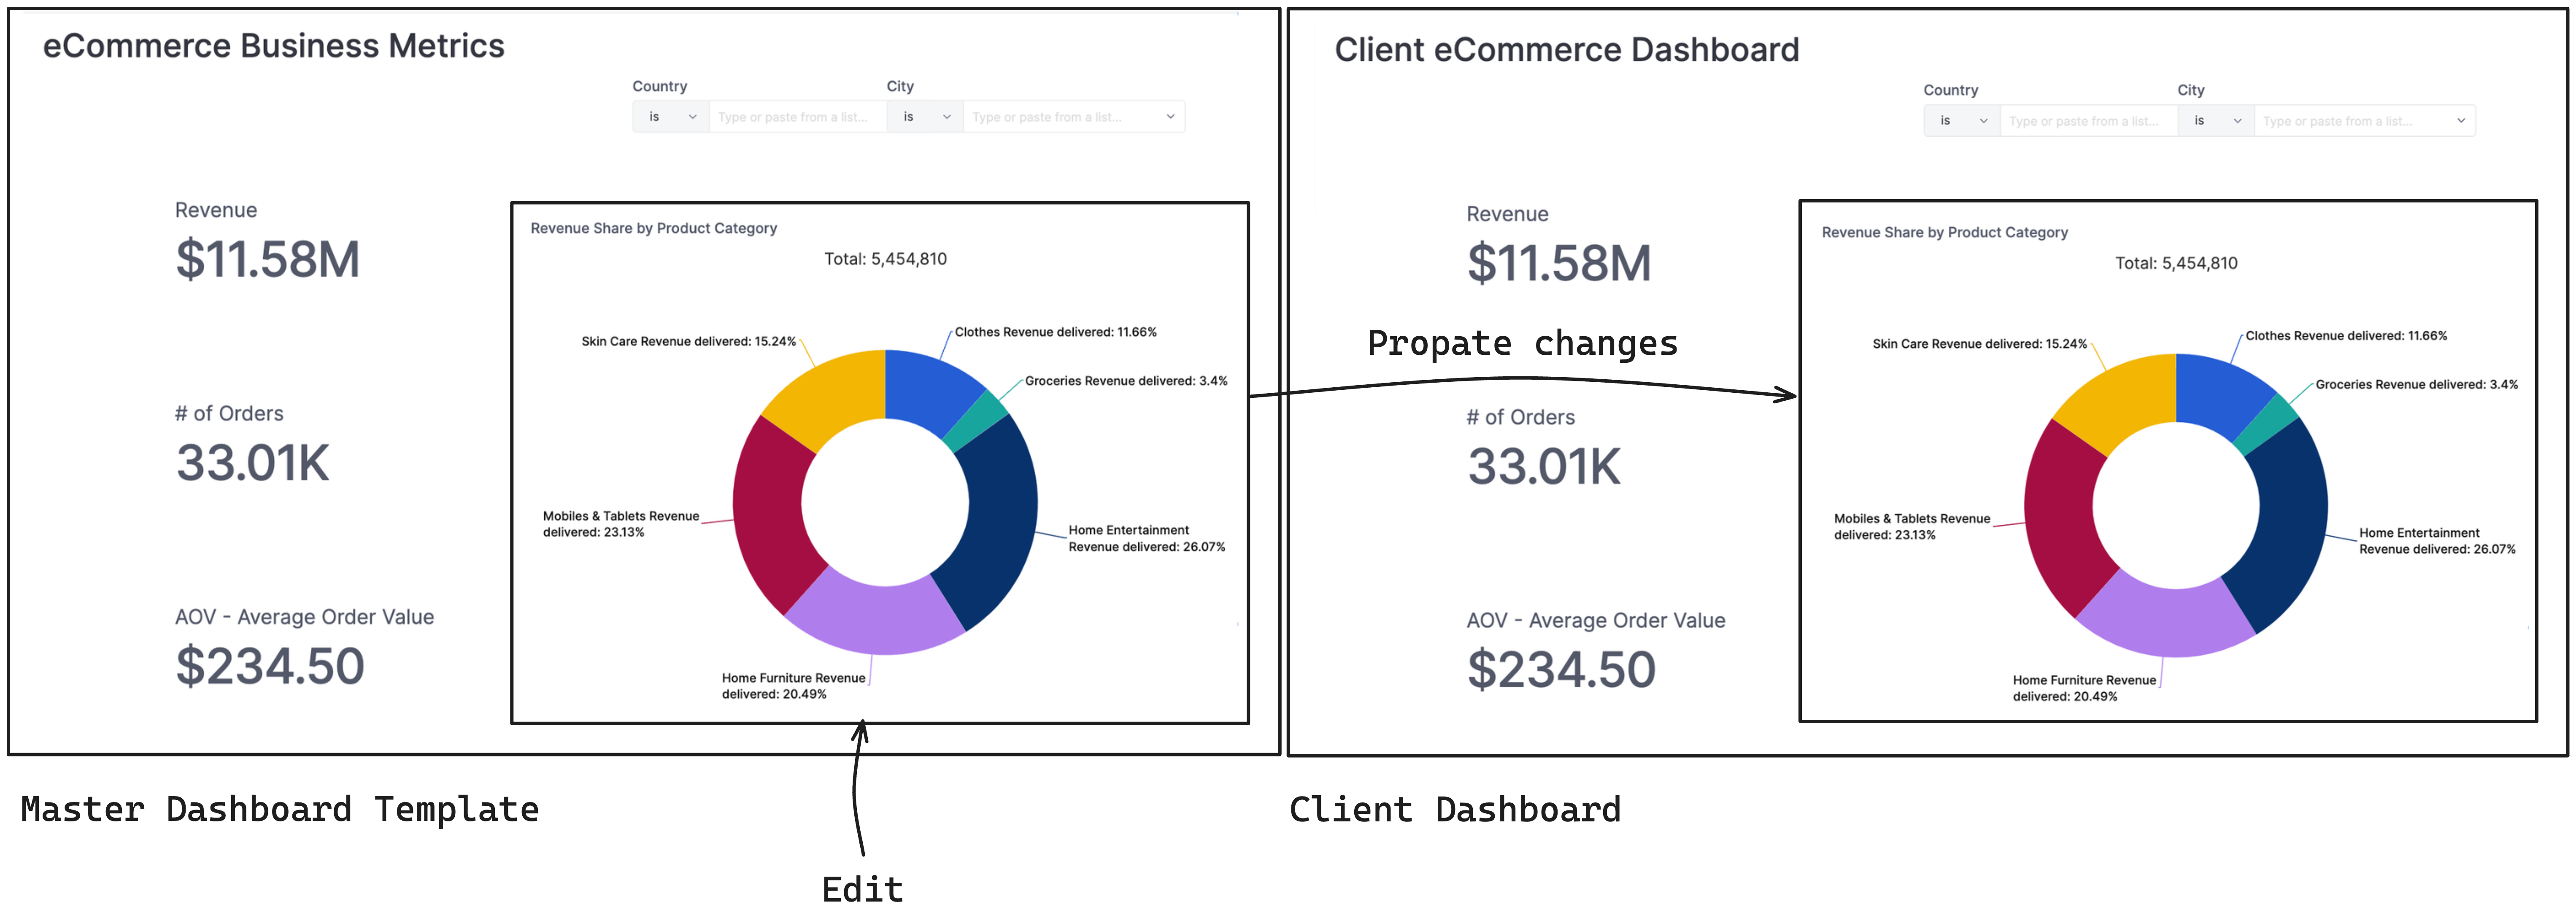Screen dimensions: 2576x918
Task: Click "Home Entertainment Revenue delivered: 26.07%" label in Client eCommerce Dashboard
Action: [x=2438, y=541]
